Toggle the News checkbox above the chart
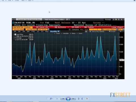The image size is (136, 102). click(x=73, y=33)
